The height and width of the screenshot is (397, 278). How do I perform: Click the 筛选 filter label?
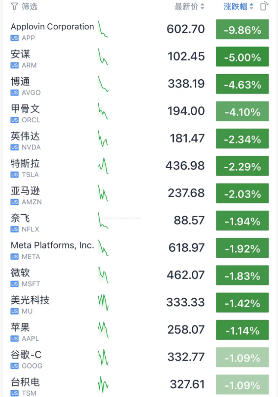[30, 6]
